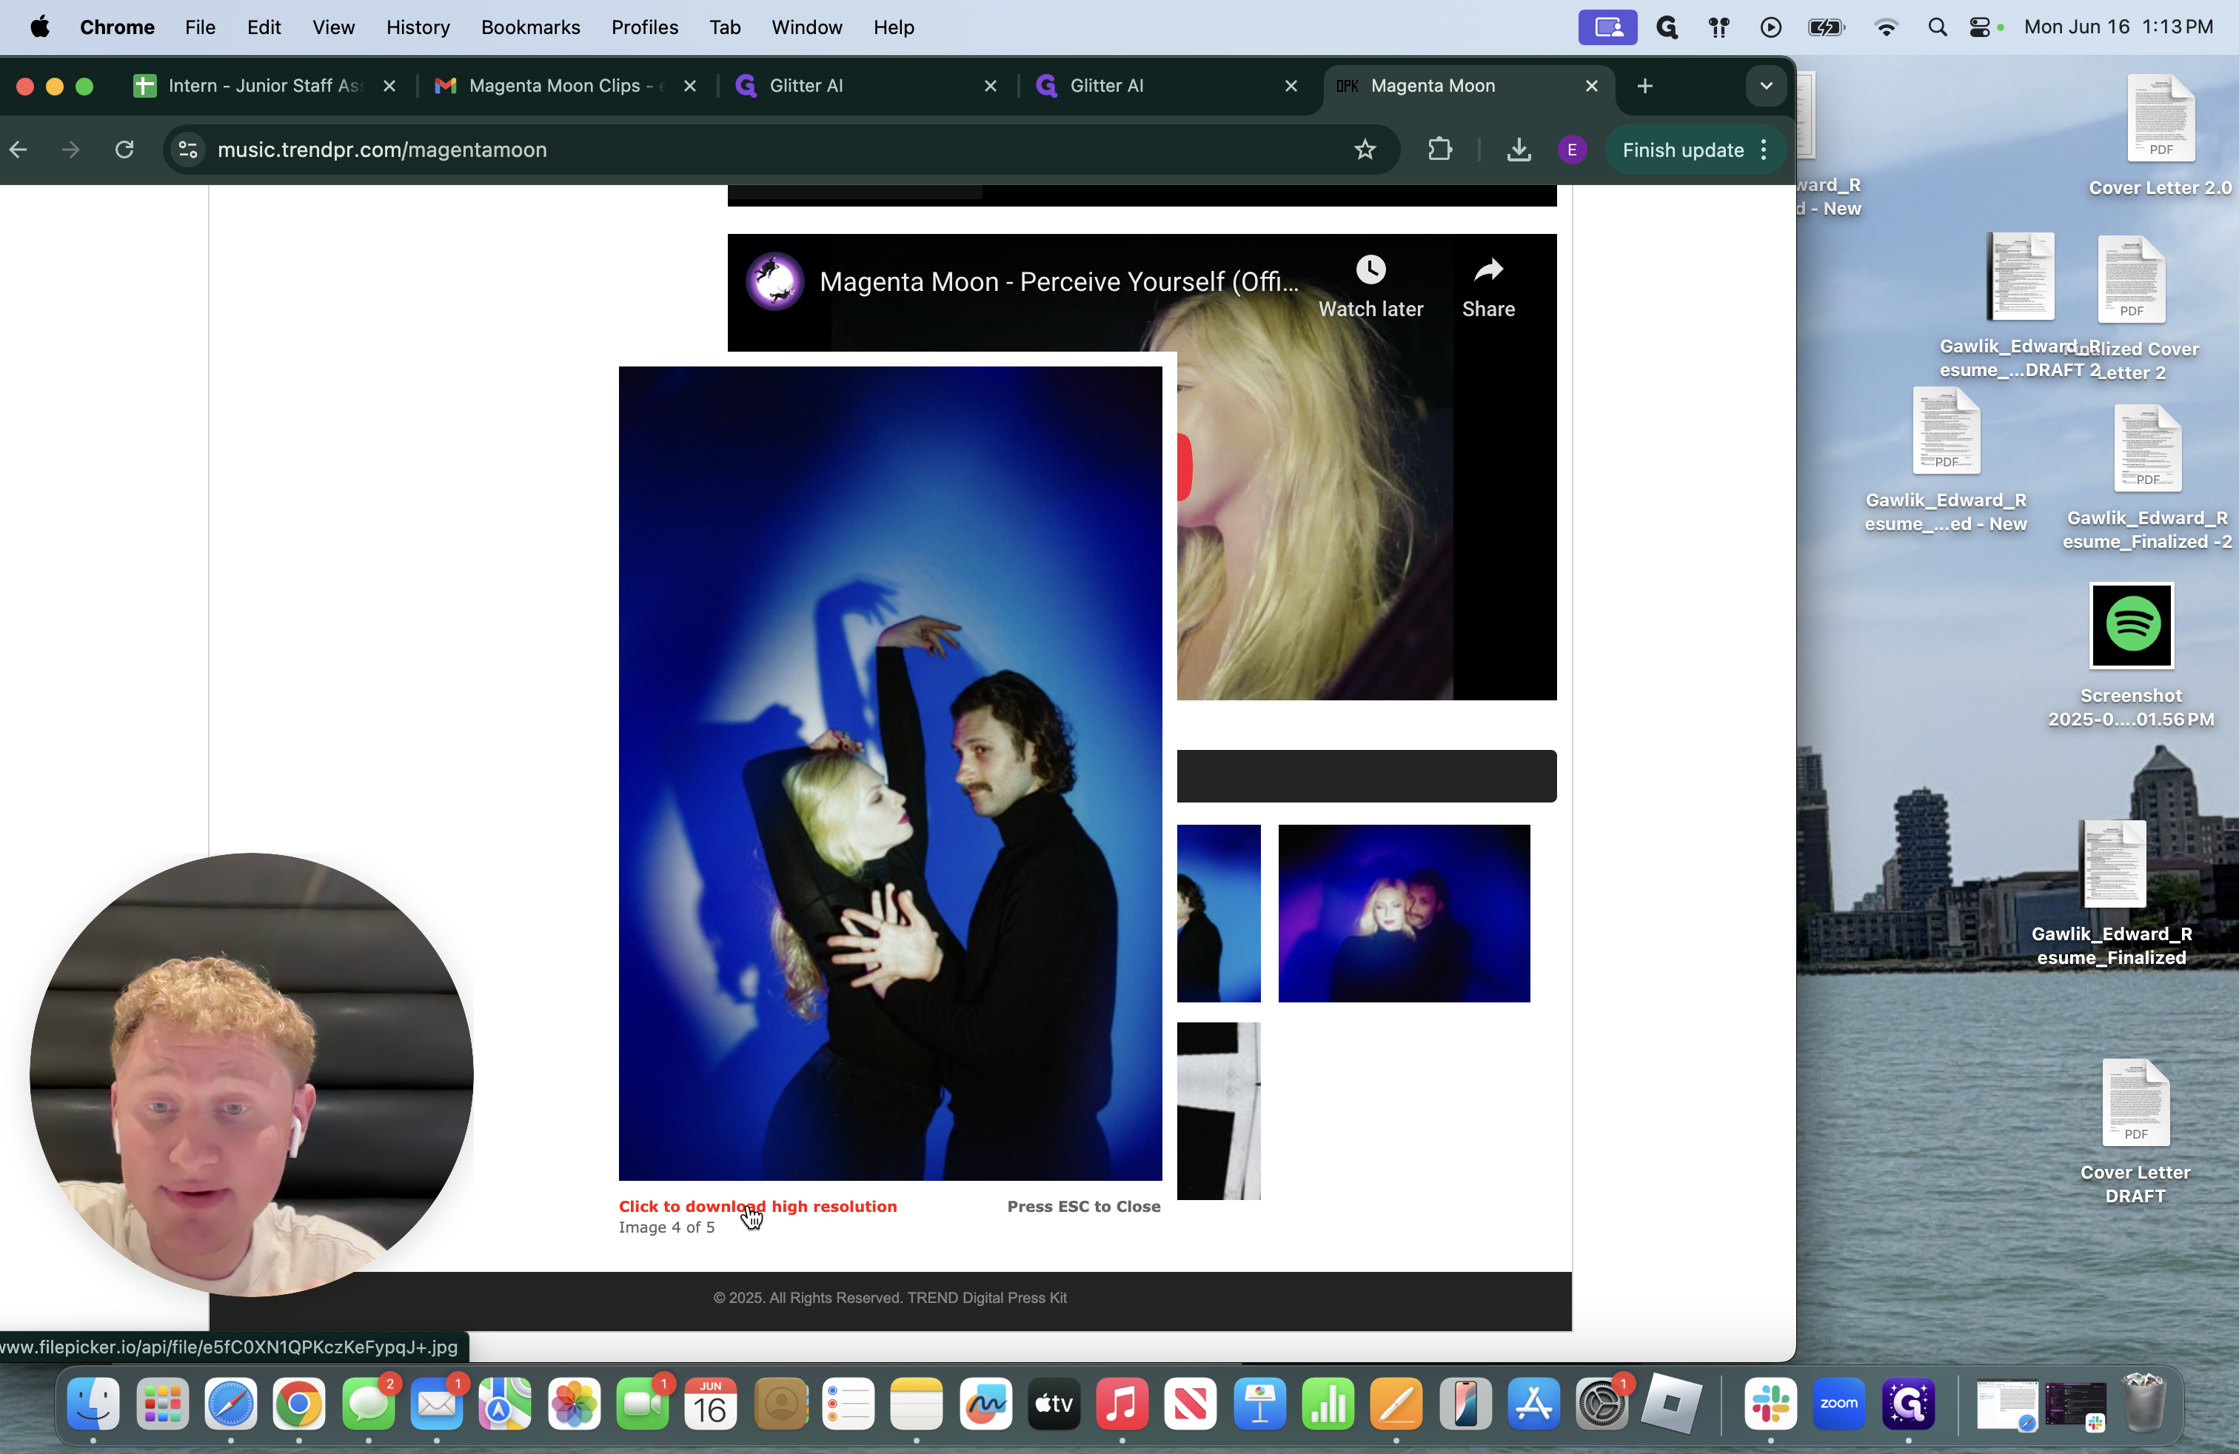
Task: Open the black and white thumbnail
Action: tap(1218, 1110)
